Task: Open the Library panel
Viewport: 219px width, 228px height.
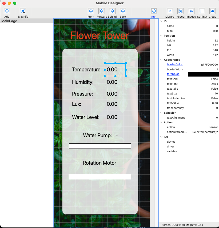Action: (x=170, y=11)
